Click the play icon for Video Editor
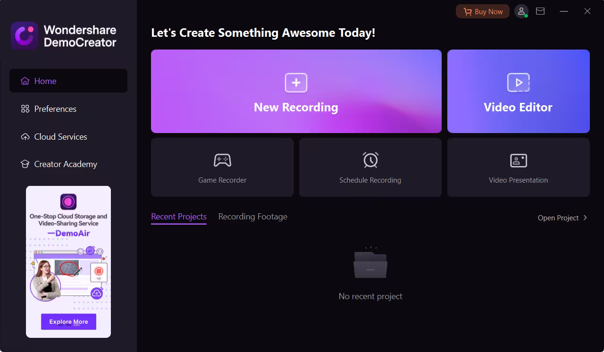Viewport: 604px width, 352px height. point(518,83)
